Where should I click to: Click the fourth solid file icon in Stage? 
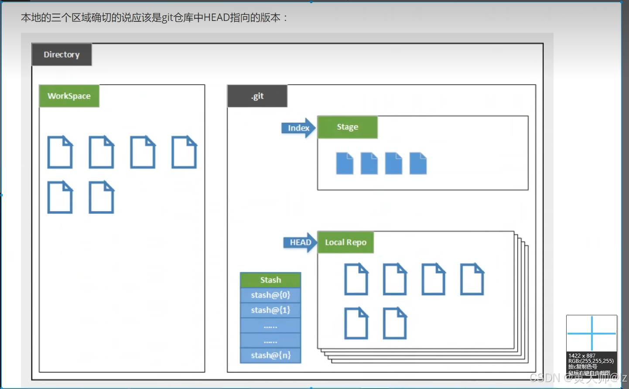tap(418, 164)
